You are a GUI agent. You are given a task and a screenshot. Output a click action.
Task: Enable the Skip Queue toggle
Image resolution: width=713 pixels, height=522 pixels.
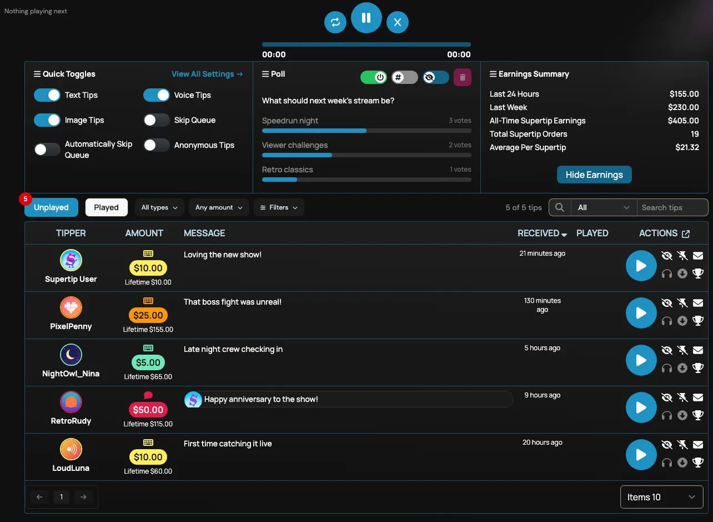coord(157,120)
